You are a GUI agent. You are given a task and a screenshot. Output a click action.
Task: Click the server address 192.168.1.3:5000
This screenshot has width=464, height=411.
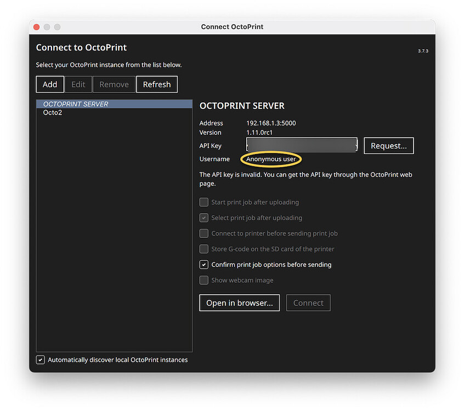(x=271, y=123)
